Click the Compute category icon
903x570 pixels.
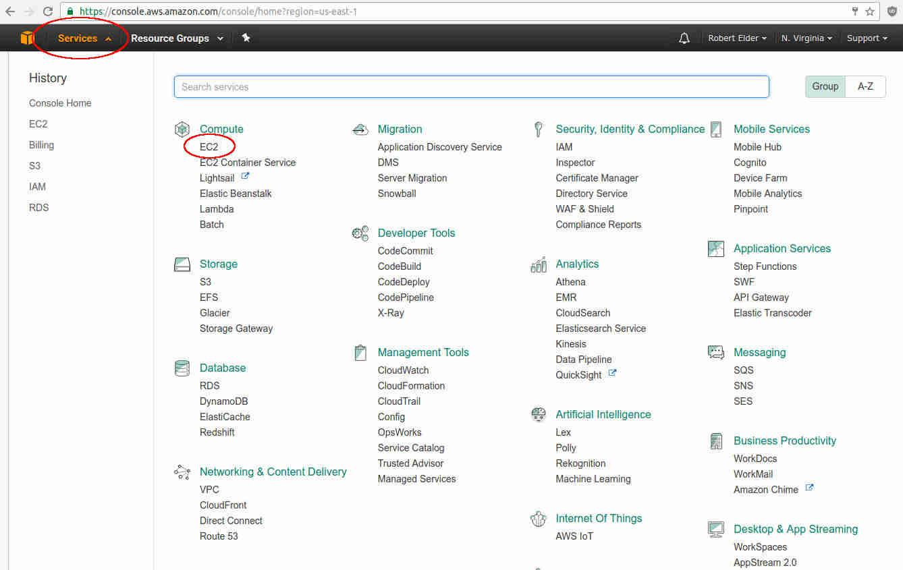pyautogui.click(x=182, y=129)
